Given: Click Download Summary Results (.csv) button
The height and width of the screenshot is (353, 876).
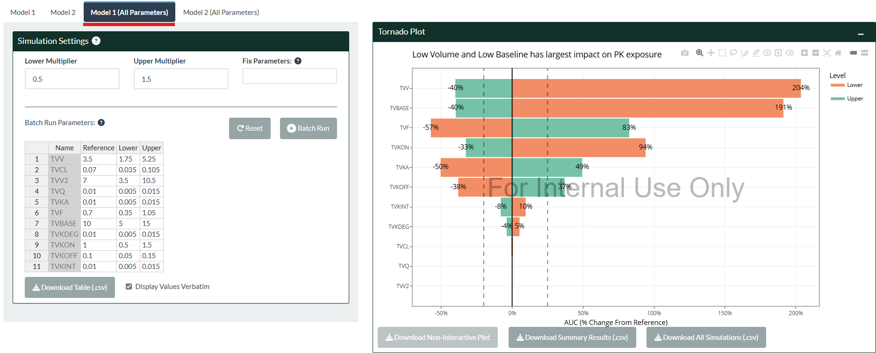Looking at the screenshot, I should click(x=572, y=338).
